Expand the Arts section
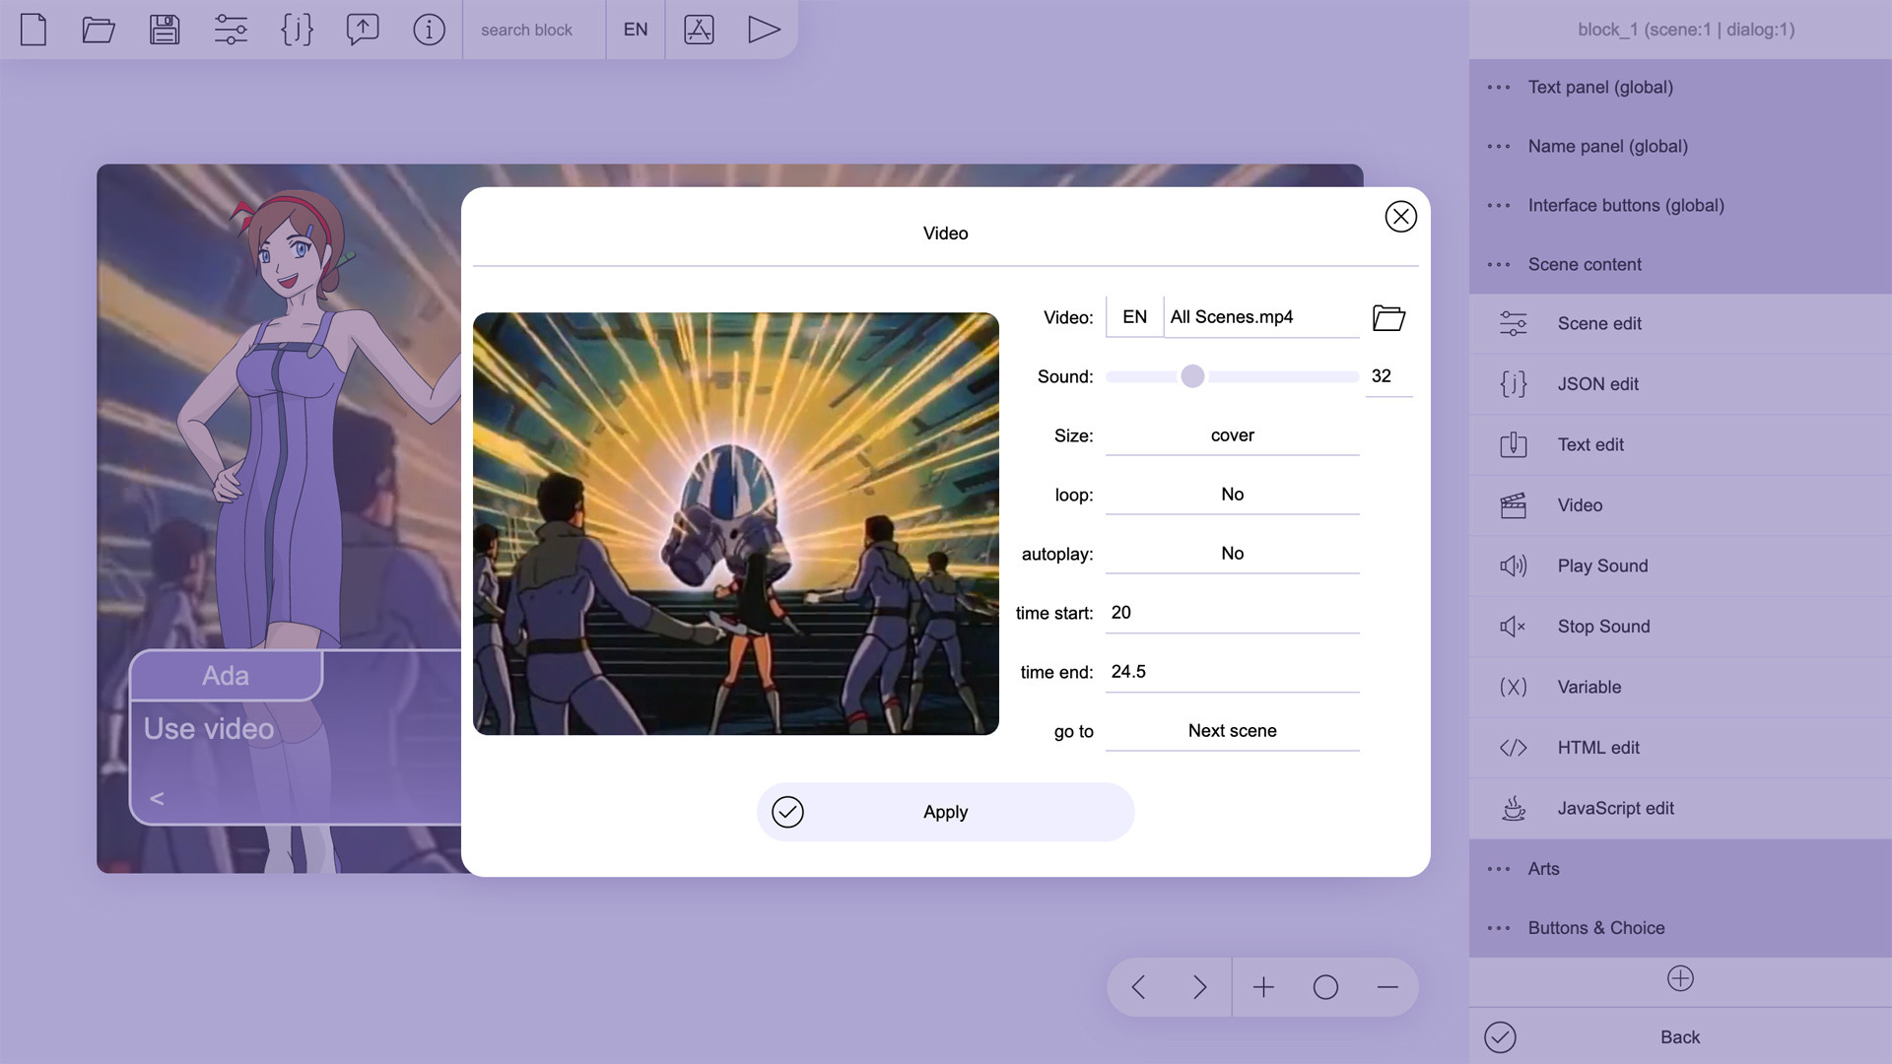1892x1064 pixels. coord(1543,869)
